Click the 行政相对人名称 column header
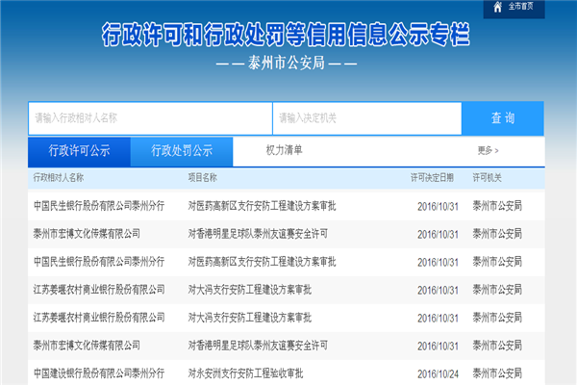Image resolution: width=577 pixels, height=385 pixels. click(59, 178)
